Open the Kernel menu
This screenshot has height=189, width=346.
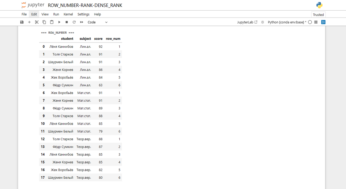[x=68, y=14]
